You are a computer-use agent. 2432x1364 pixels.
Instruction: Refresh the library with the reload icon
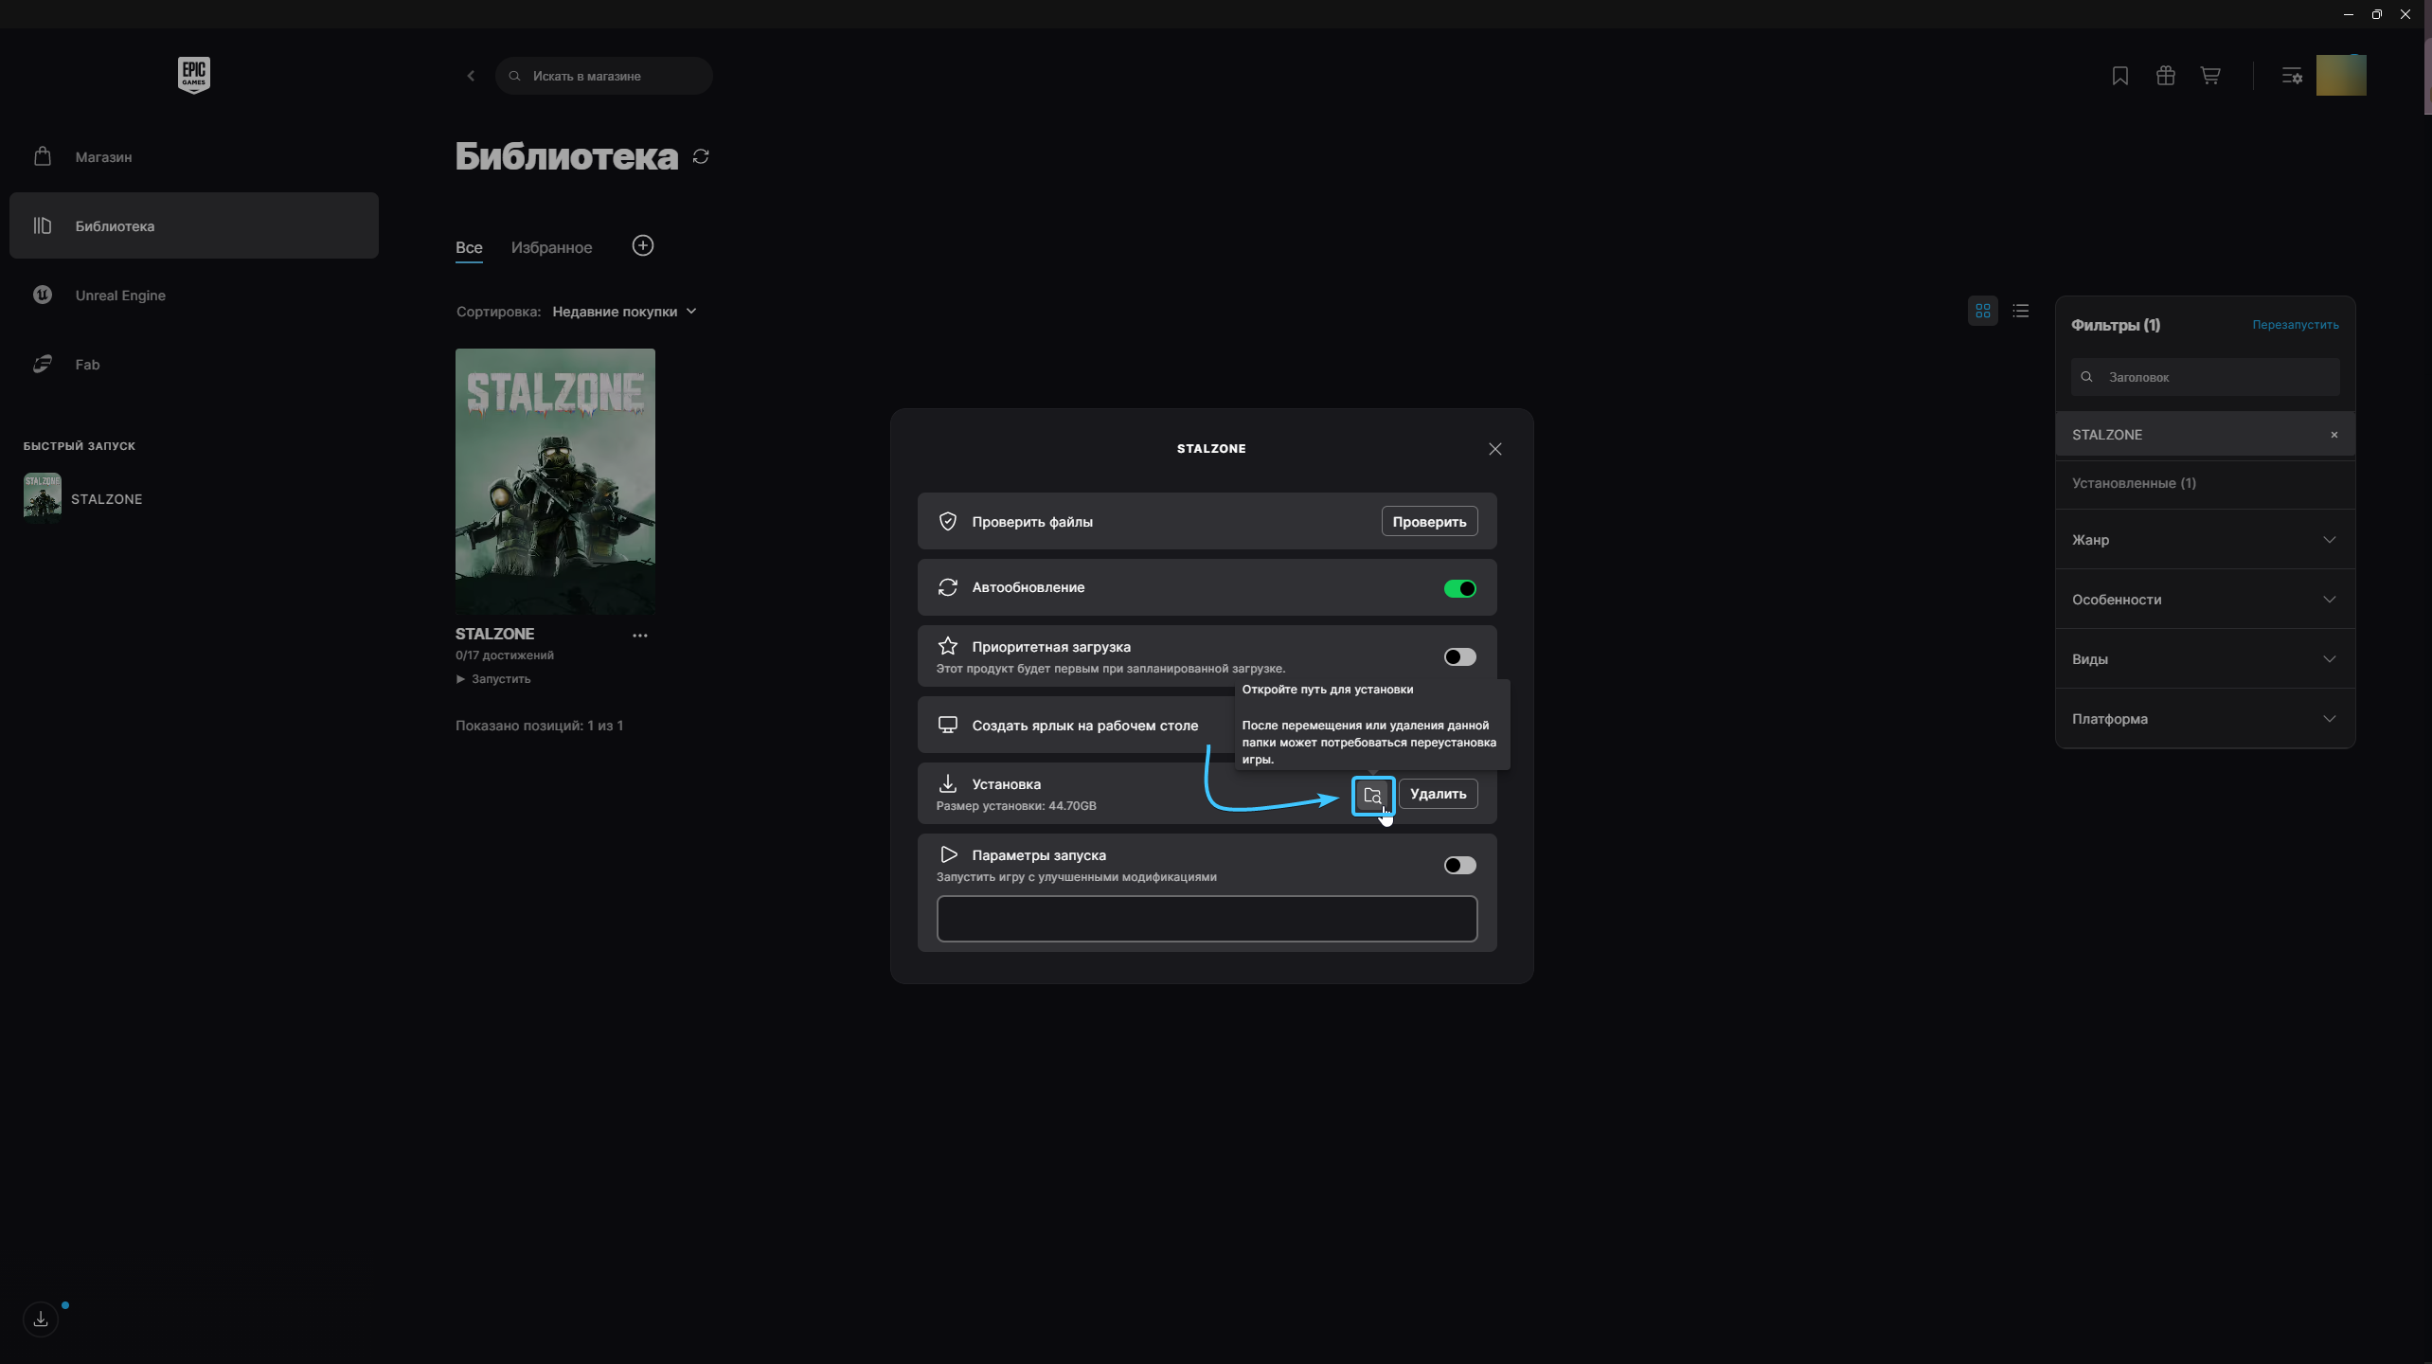pos(701,156)
